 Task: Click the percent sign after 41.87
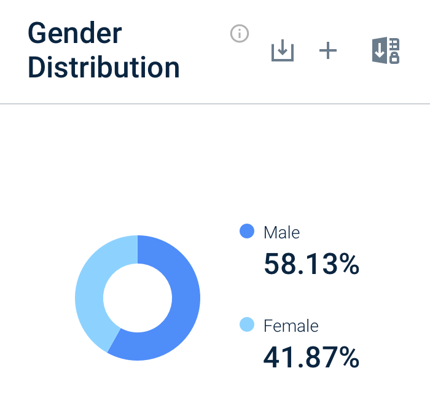pyautogui.click(x=349, y=357)
